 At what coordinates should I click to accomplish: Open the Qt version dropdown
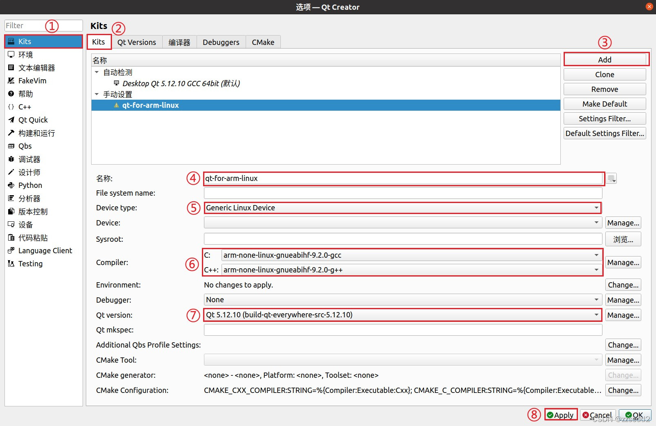(x=403, y=315)
